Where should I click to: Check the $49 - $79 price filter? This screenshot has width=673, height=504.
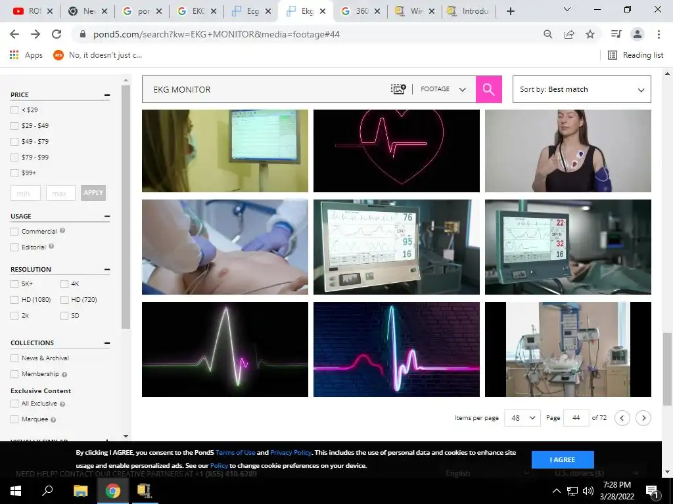point(14,142)
